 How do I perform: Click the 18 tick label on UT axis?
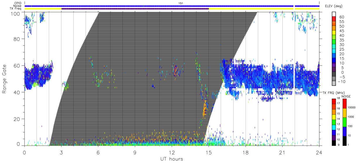tap(246, 153)
